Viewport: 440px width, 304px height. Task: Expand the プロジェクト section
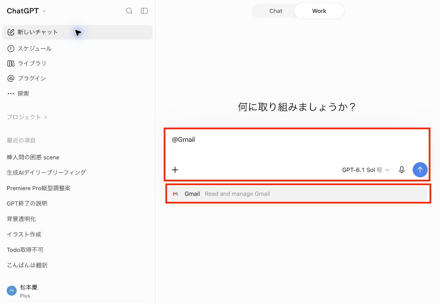pos(27,117)
